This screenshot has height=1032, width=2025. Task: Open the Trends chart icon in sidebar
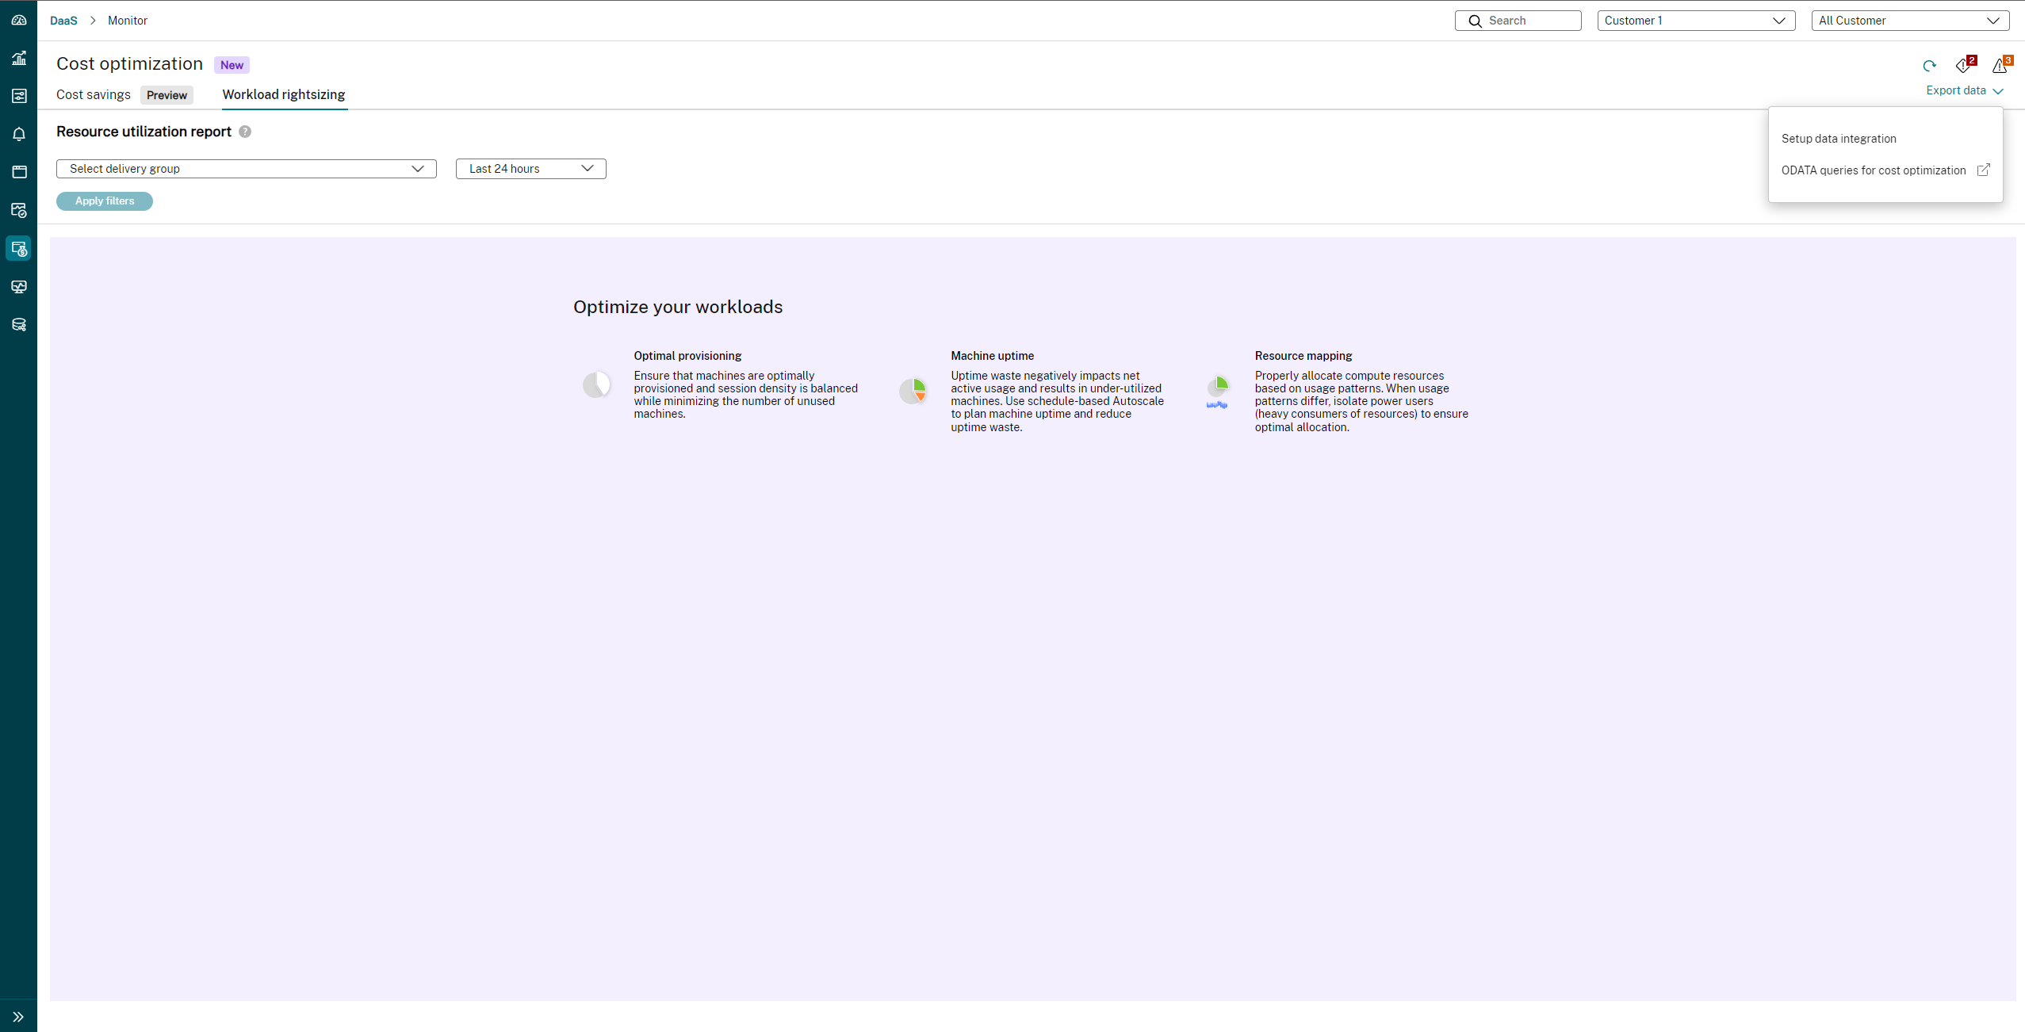tap(19, 58)
